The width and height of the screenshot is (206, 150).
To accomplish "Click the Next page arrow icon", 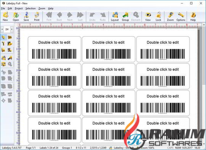I will [70, 16].
